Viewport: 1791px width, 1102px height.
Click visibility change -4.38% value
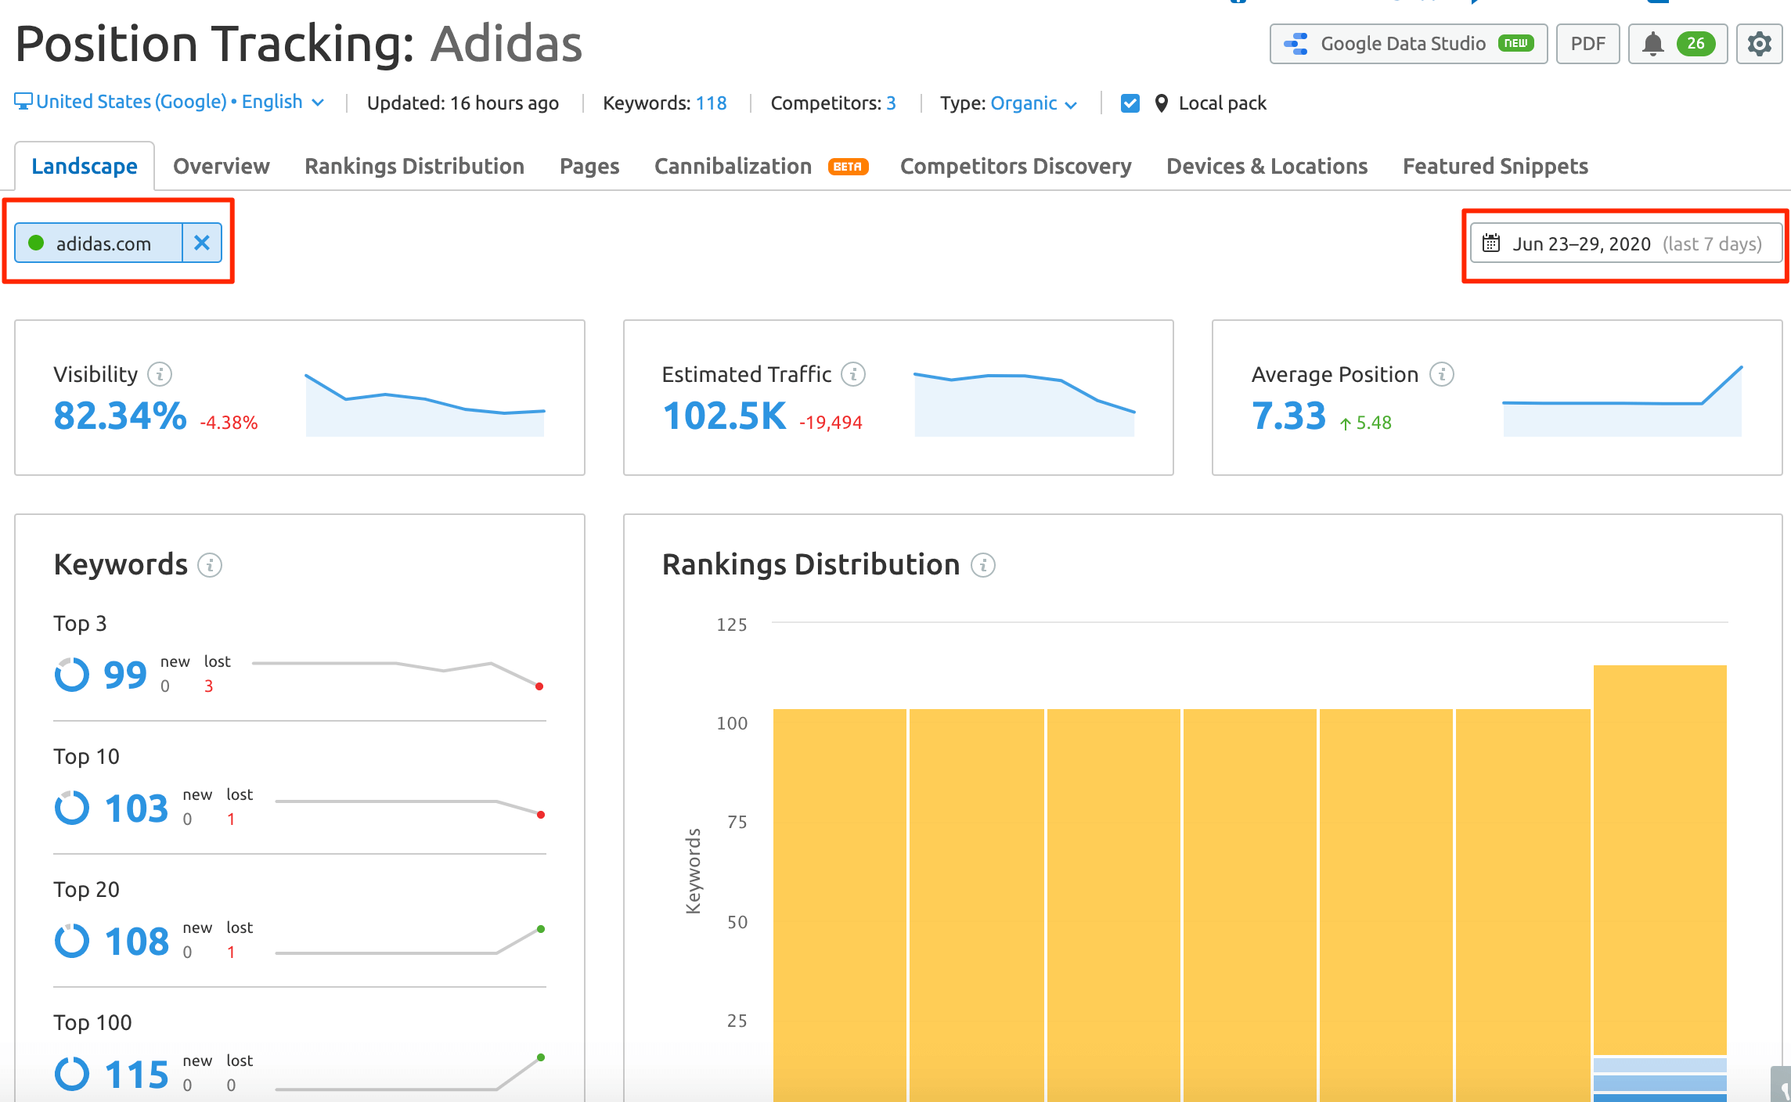pyautogui.click(x=229, y=423)
